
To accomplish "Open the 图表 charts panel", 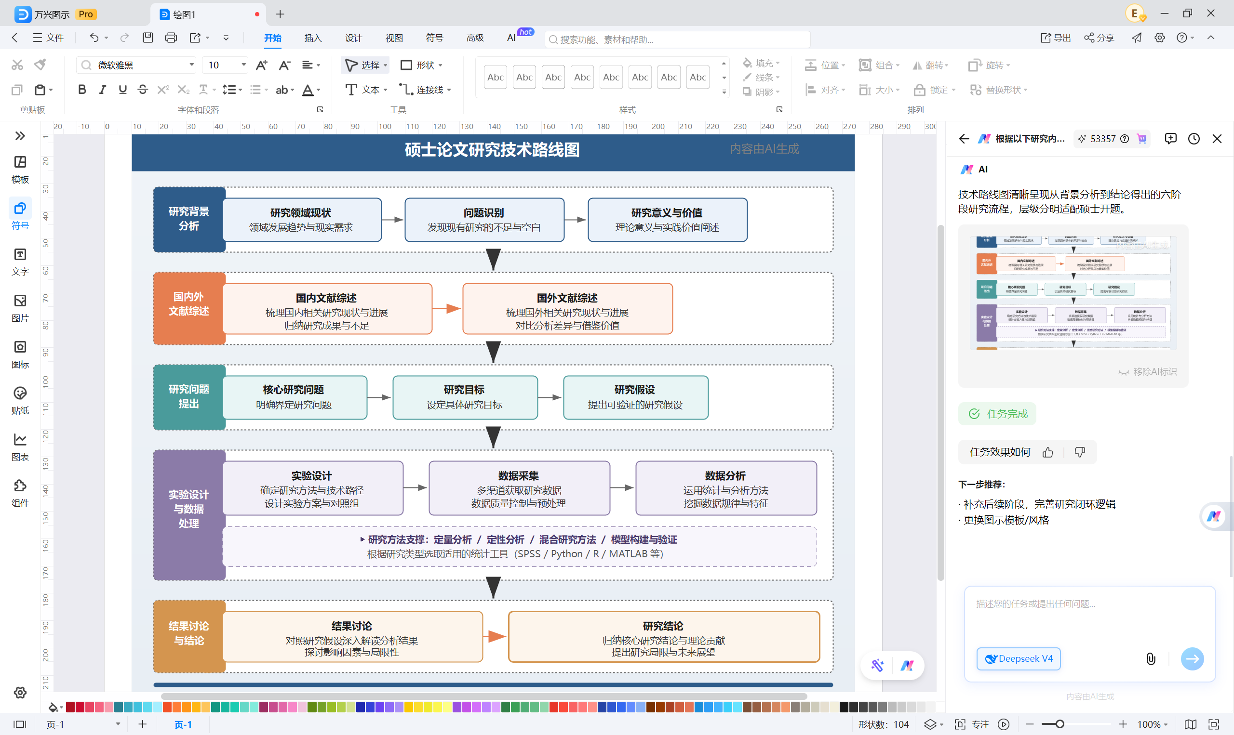I will point(20,447).
